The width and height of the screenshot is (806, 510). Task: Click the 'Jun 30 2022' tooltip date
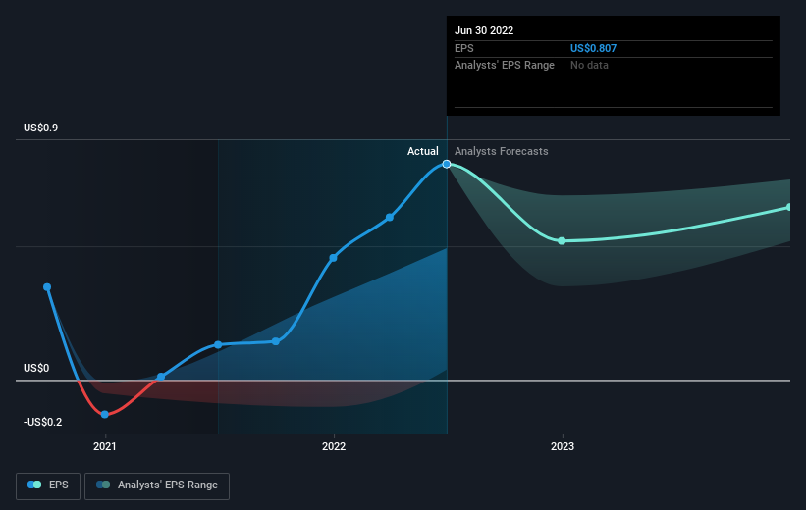click(x=484, y=30)
